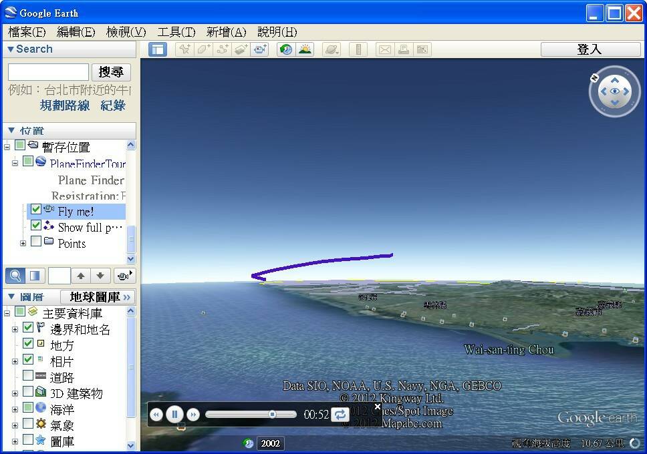Image resolution: width=647 pixels, height=454 pixels.
Task: Record a tour with the camera icon
Action: click(x=260, y=49)
